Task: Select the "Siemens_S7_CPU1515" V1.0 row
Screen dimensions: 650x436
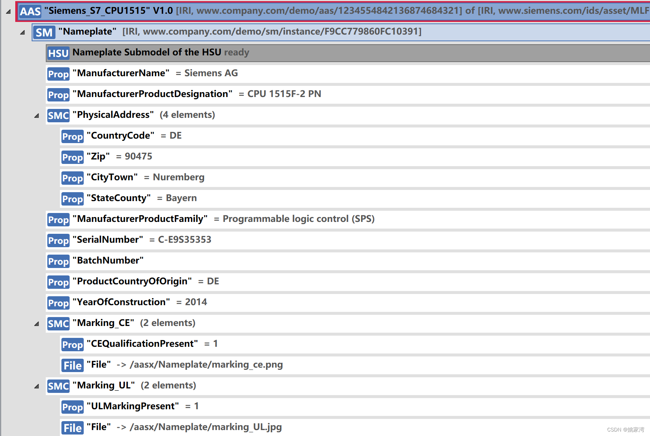Action: [x=334, y=11]
